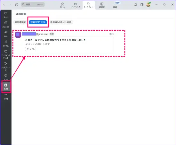Screen dimensions: 176x145
Task: Switch to the ミーティング (Meetings) tab
Action: point(76,5)
